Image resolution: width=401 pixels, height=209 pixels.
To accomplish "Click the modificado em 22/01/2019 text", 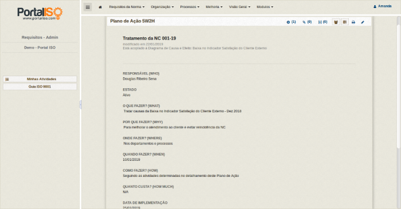I will (x=143, y=44).
